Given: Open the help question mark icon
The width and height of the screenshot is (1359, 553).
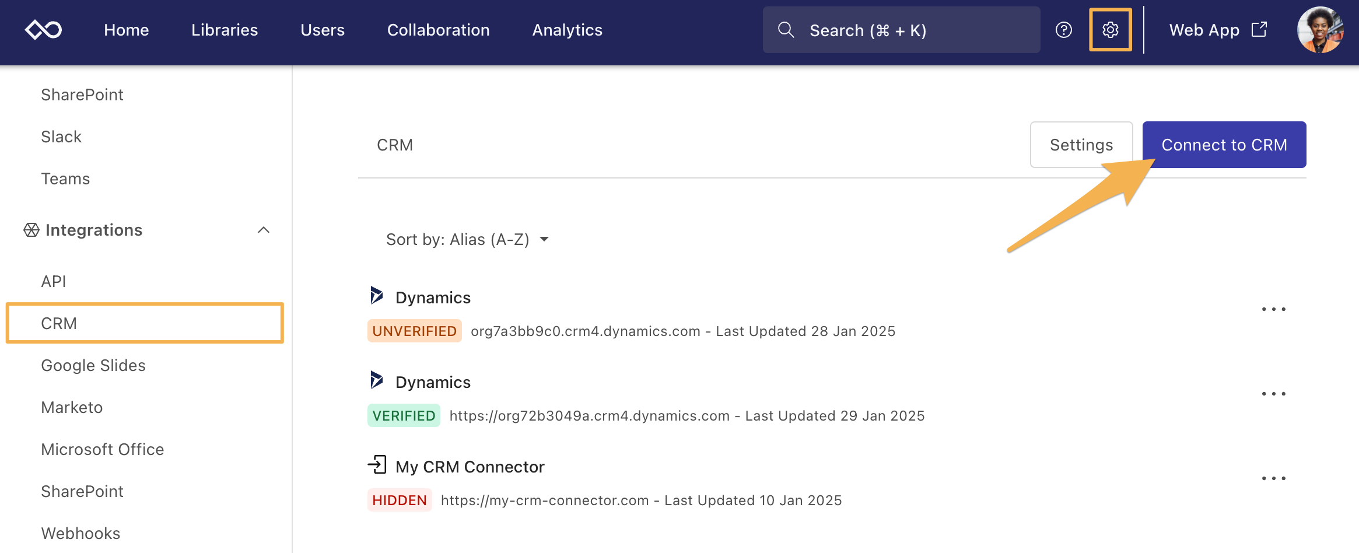Looking at the screenshot, I should tap(1064, 30).
